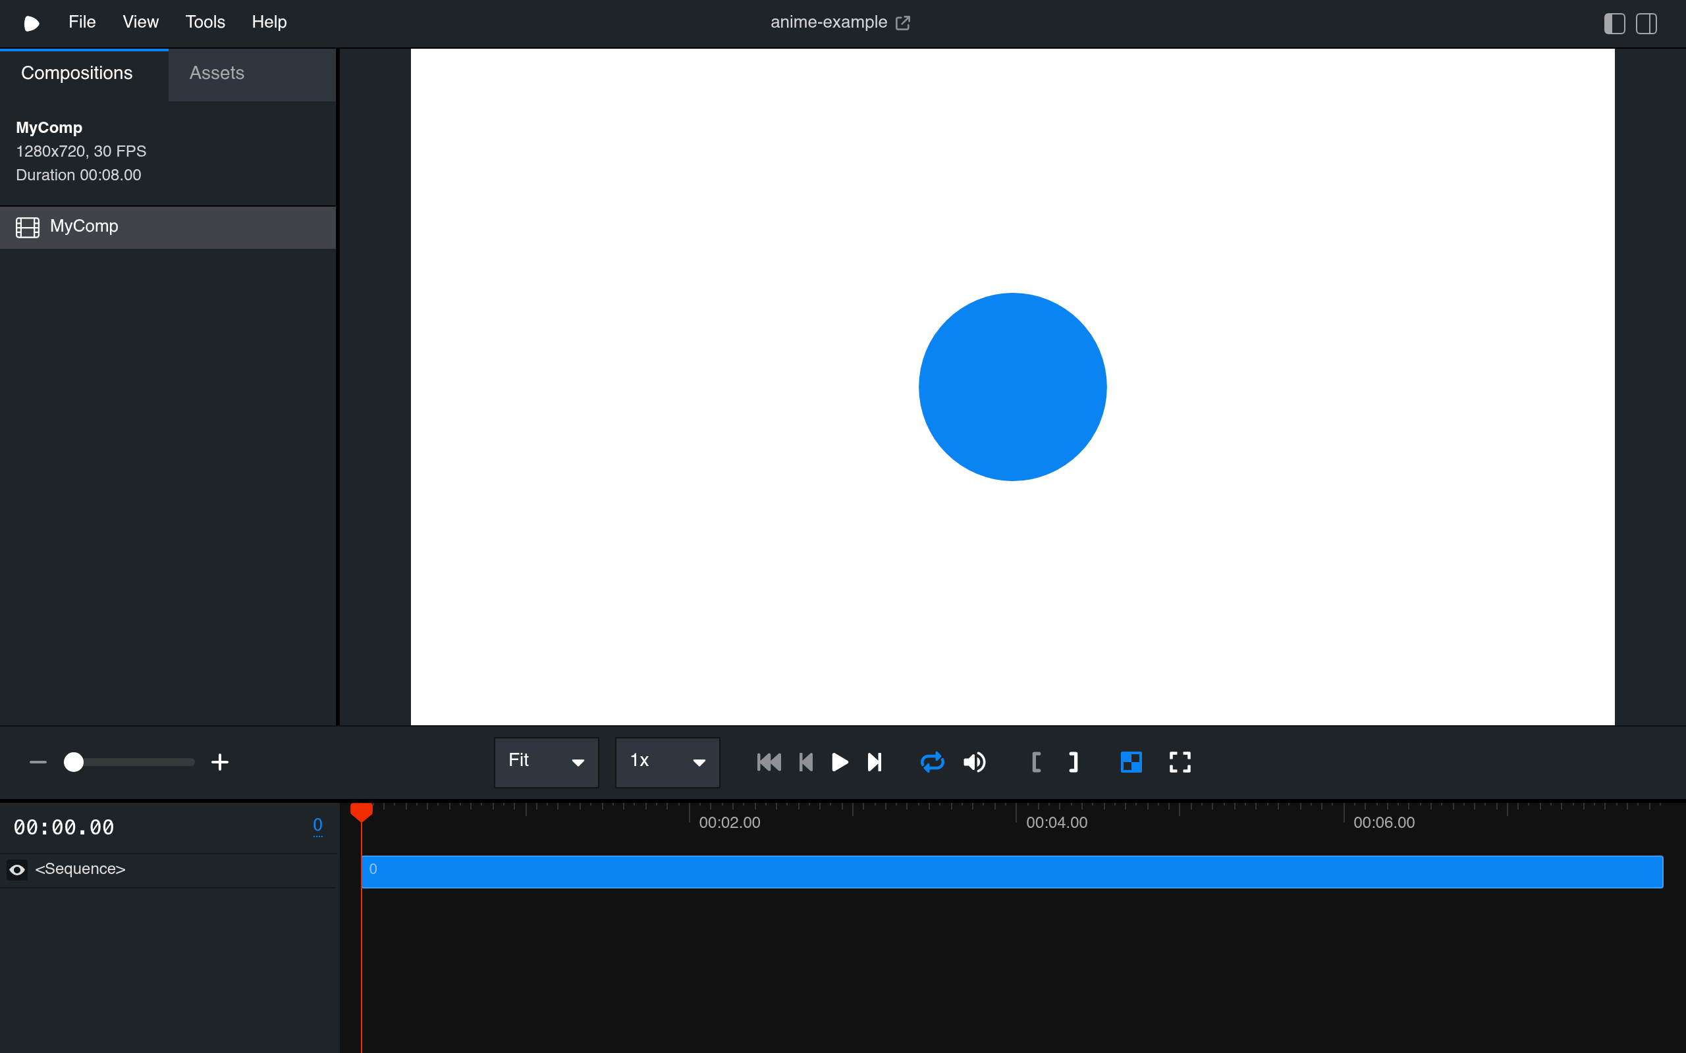Screen dimensions: 1686x1053
Task: Click timeline ruler at 00:06.00
Action: coord(1384,823)
